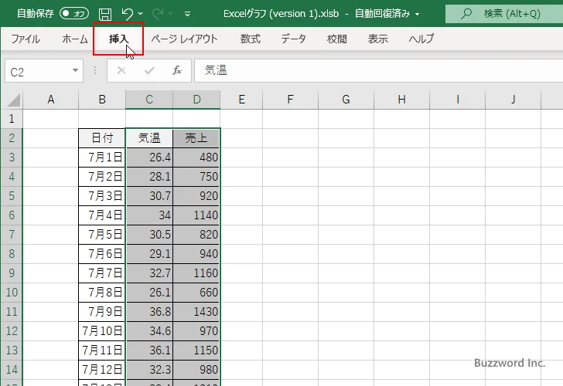Click the Select All corner triangle

(13, 100)
